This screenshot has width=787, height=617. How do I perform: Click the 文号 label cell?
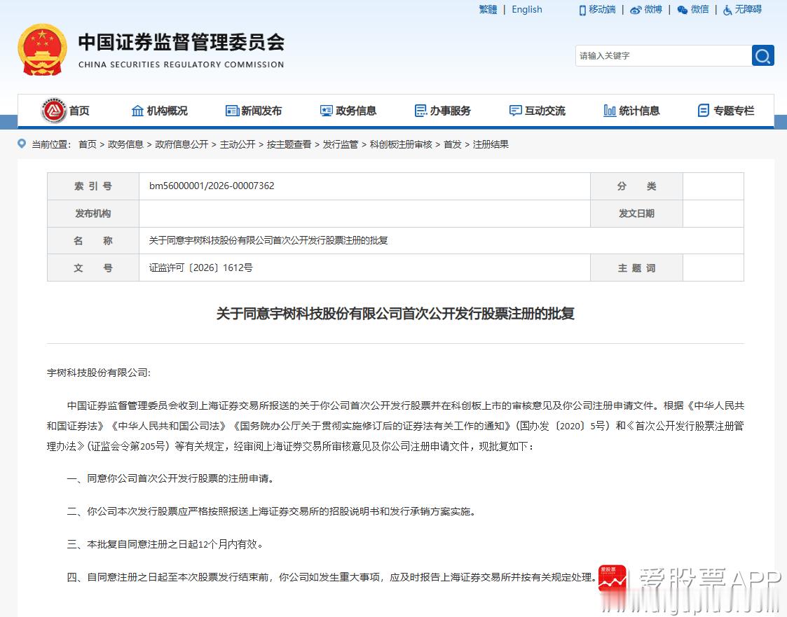pyautogui.click(x=93, y=268)
